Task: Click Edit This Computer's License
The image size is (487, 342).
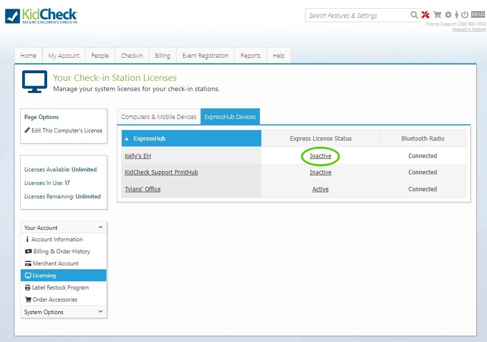Action: click(x=64, y=131)
